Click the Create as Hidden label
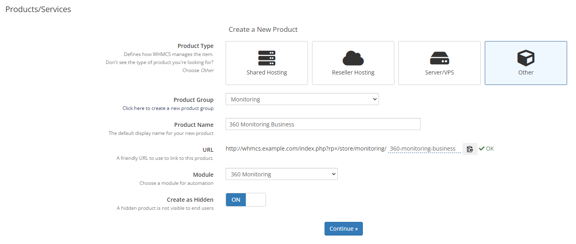The image size is (576, 244). pos(190,200)
